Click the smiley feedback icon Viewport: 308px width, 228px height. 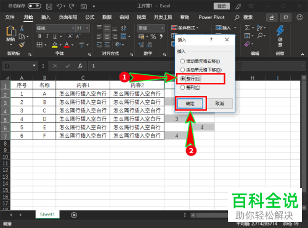click(x=299, y=17)
